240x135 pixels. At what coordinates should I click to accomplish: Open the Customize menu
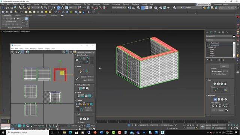[97, 4]
